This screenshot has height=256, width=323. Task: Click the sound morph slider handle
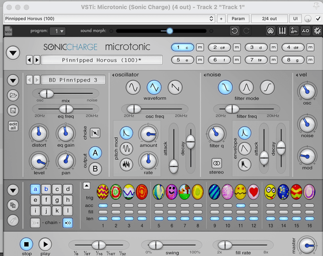pos(170,31)
